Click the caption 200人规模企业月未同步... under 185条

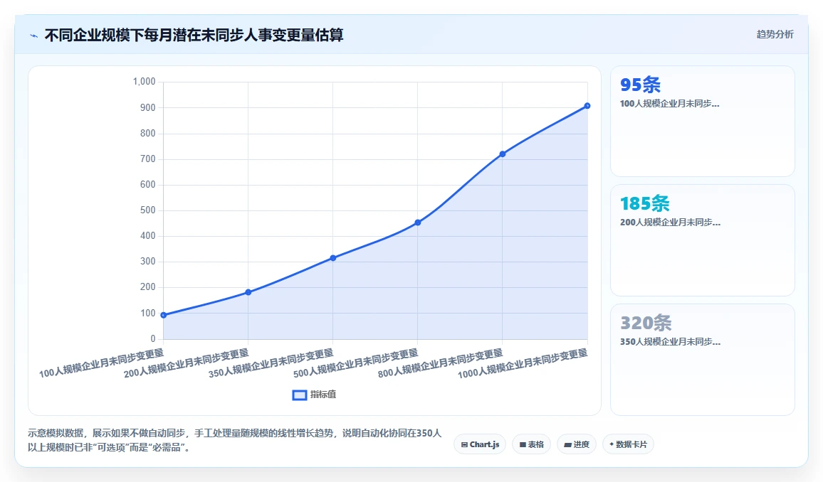coord(670,223)
